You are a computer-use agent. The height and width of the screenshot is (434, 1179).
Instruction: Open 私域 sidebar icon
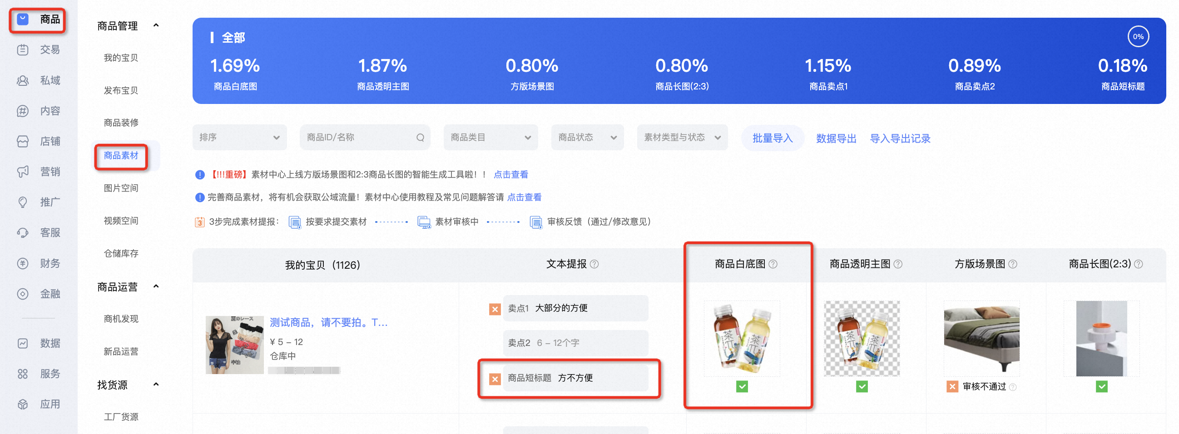[x=22, y=80]
